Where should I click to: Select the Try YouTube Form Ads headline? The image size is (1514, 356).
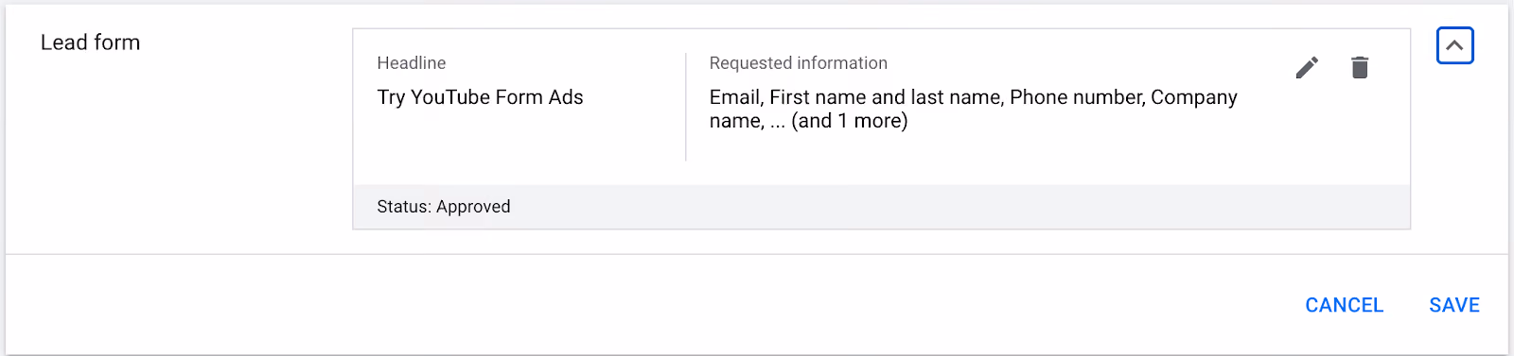point(480,97)
